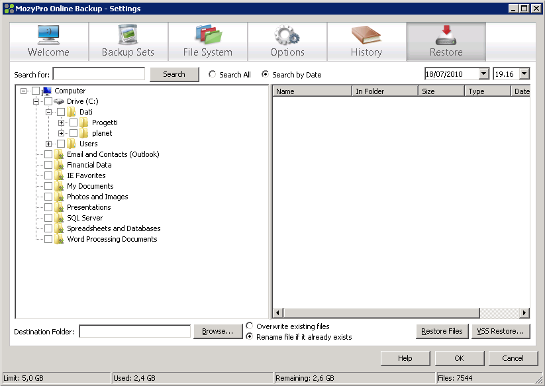Click My Documents backup set icon
The image size is (545, 386).
pos(59,186)
